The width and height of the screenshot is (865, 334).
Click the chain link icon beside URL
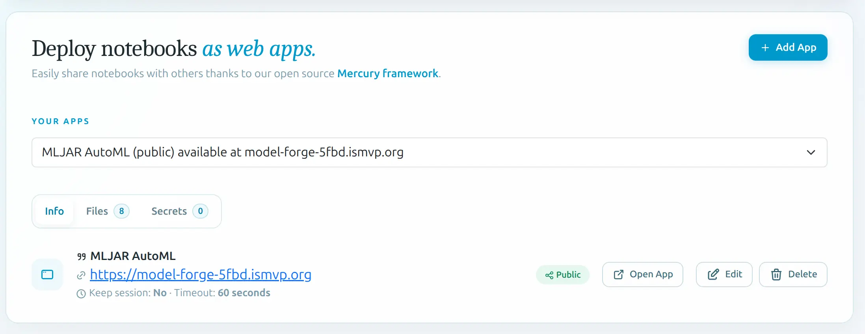[x=81, y=275]
